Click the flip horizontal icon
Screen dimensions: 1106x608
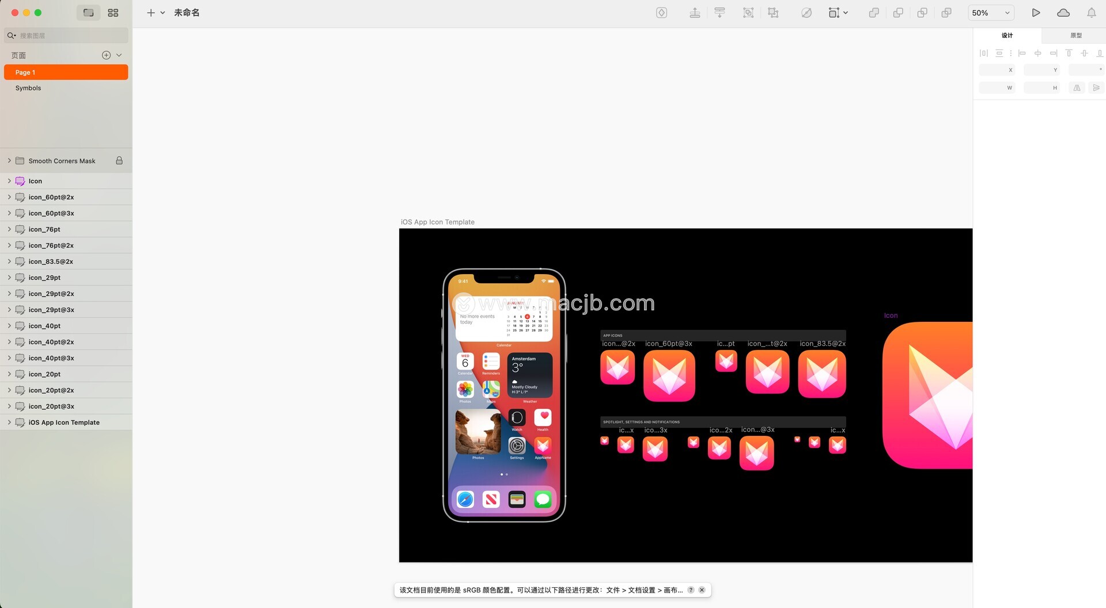click(x=1077, y=88)
